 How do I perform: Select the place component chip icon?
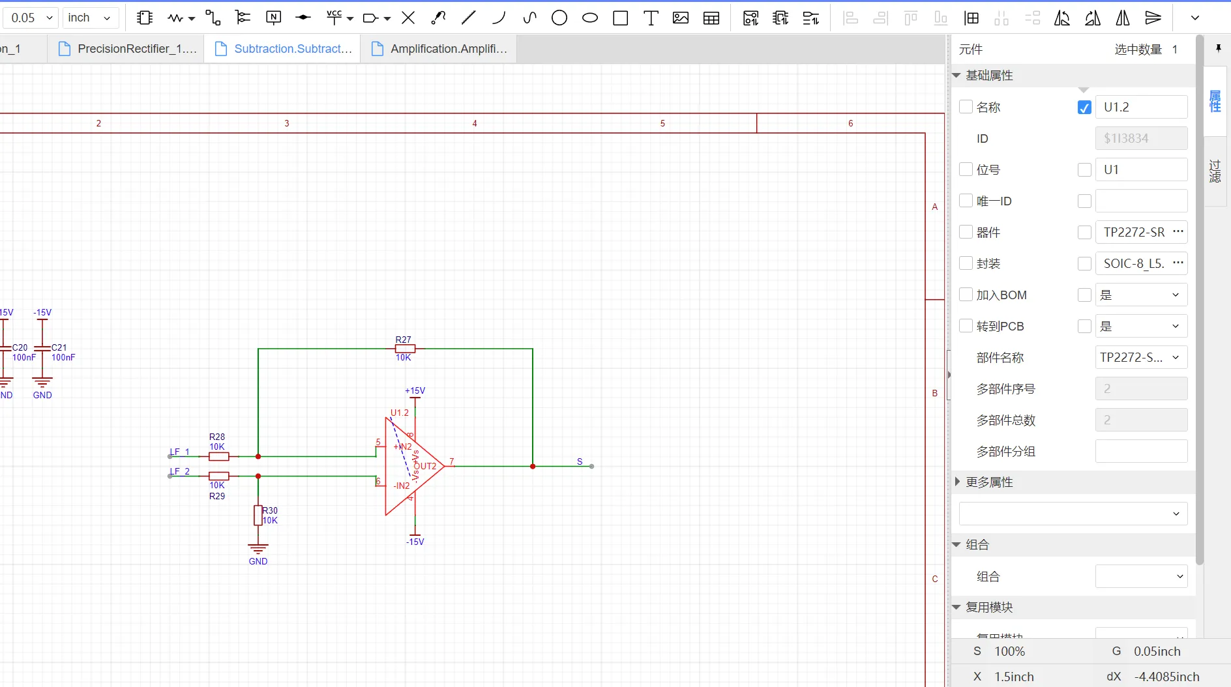pyautogui.click(x=145, y=18)
